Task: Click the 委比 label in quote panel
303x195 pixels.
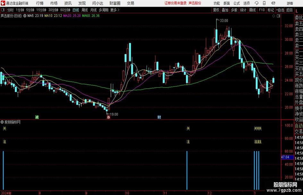Action: point(299,18)
